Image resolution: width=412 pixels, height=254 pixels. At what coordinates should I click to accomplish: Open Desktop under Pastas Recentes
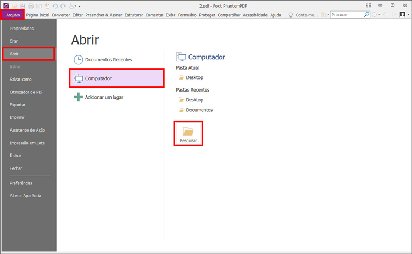[x=191, y=100]
